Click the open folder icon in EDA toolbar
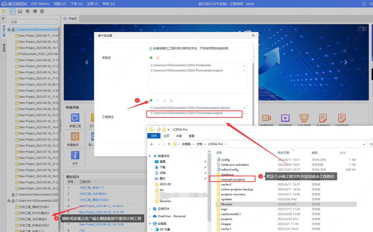Viewport: 373px width, 232px height. 3,11
